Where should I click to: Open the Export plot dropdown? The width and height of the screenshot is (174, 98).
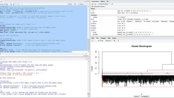point(108,41)
